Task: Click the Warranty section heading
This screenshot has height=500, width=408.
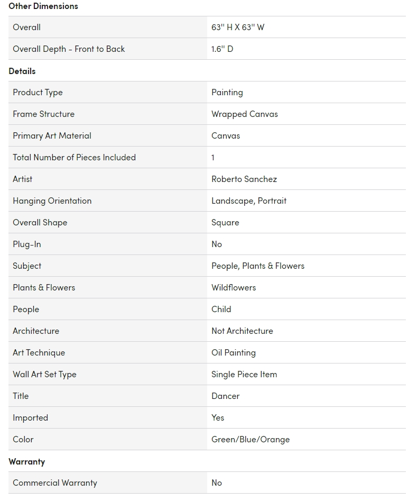Action: tap(27, 461)
